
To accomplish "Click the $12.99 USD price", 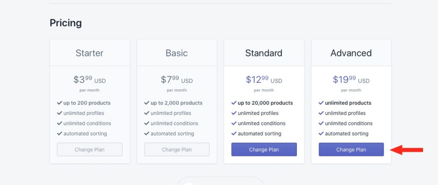I will (264, 80).
